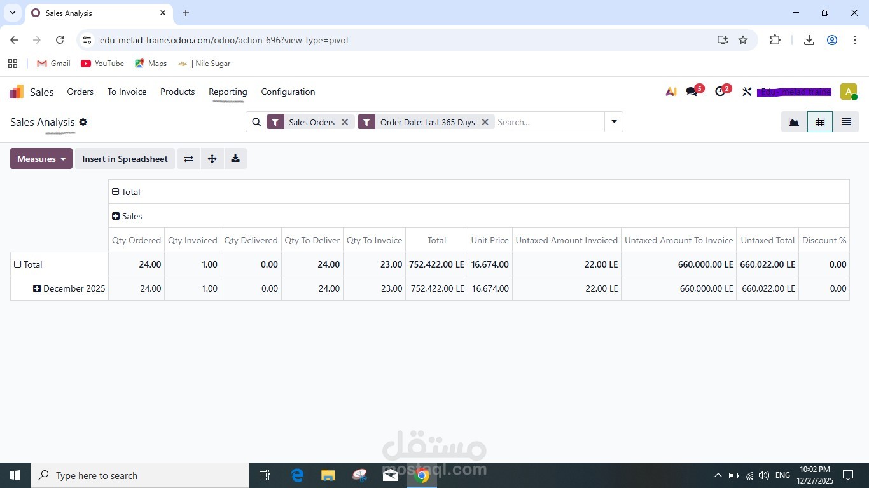Screen dimensions: 869x488
Task: Sort by the Untaxed Amount To Invoice header
Action: pyautogui.click(x=679, y=240)
